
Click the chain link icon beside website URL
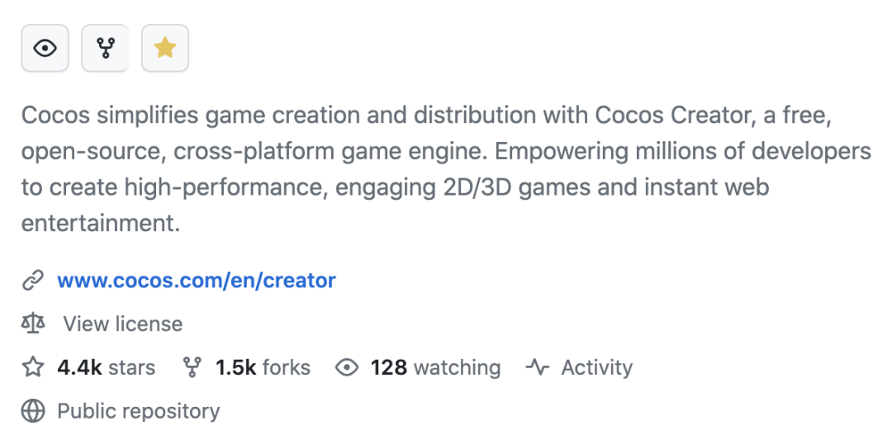pyautogui.click(x=33, y=281)
